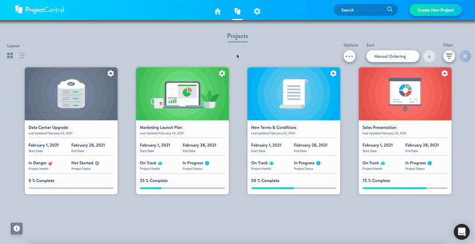Image resolution: width=475 pixels, height=244 pixels.
Task: Click Marketing Launch Plan In Progress clock icon
Action: click(x=207, y=163)
